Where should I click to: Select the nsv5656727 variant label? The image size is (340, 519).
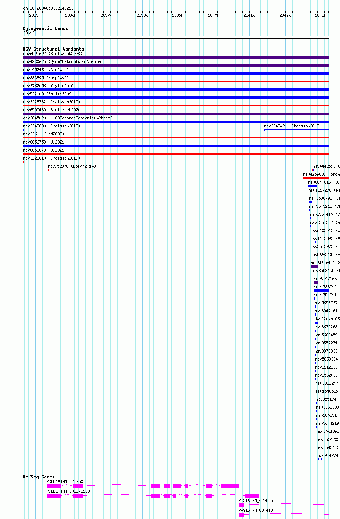click(x=326, y=303)
